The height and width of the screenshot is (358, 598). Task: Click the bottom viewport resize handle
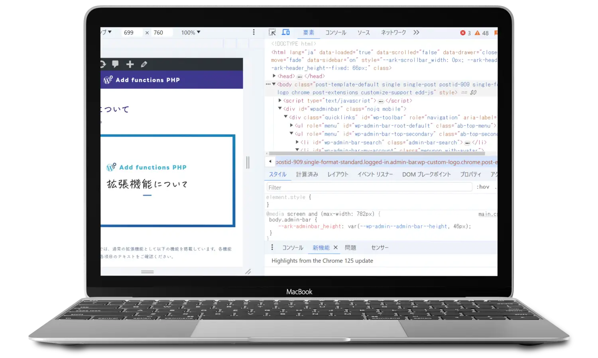[147, 272]
